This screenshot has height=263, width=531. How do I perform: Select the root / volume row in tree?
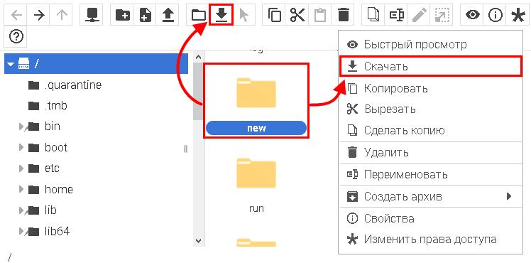tap(96, 64)
